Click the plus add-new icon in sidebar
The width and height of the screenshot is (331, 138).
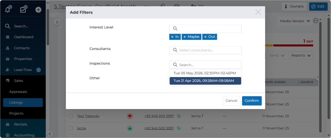pyautogui.click(x=38, y=10)
